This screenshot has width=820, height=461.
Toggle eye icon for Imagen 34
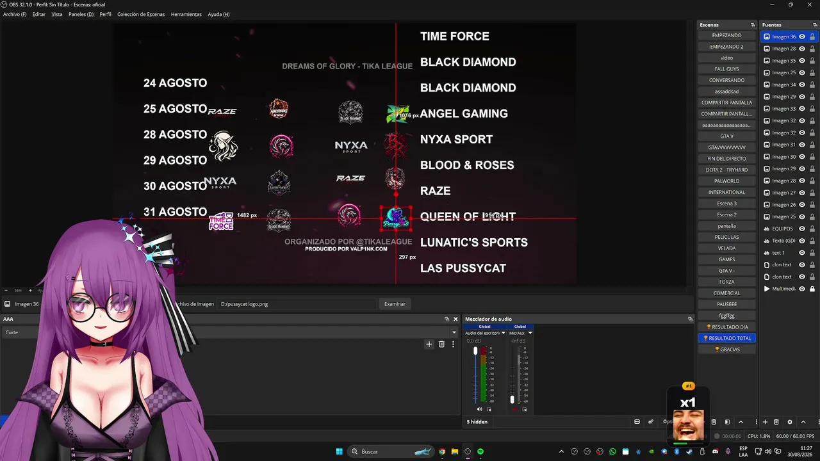[802, 85]
